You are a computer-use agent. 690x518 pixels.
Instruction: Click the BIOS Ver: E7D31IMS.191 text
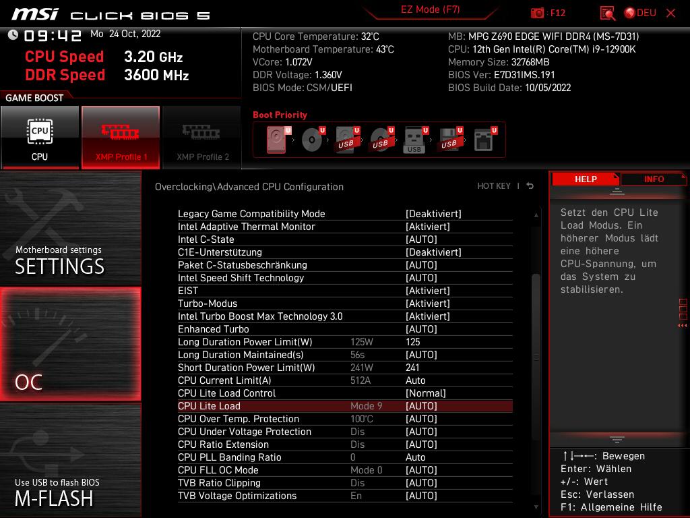pos(501,75)
